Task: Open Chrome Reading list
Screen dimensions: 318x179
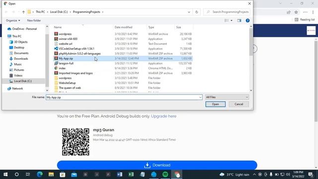Action: [x=305, y=19]
